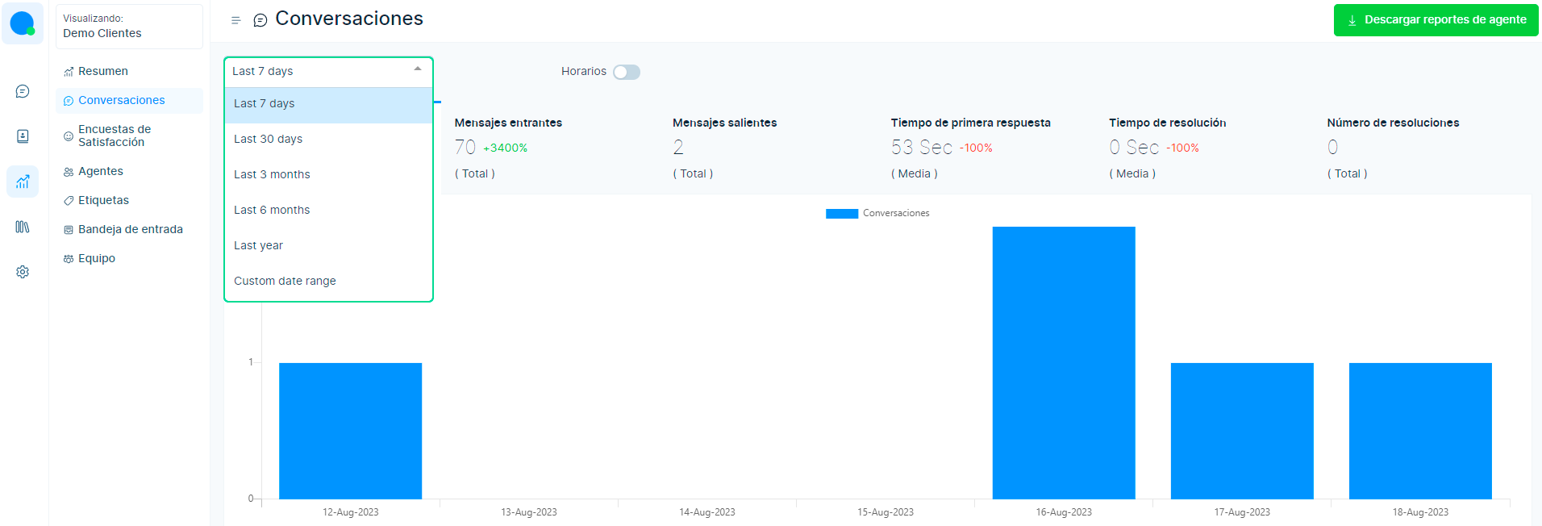Click the blue Conversaciones legend swatch
The height and width of the screenshot is (526, 1542).
[x=841, y=214]
